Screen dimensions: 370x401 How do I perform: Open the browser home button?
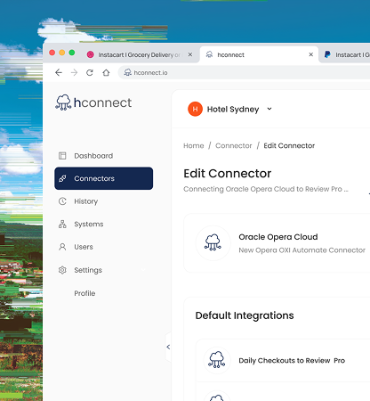coord(106,72)
